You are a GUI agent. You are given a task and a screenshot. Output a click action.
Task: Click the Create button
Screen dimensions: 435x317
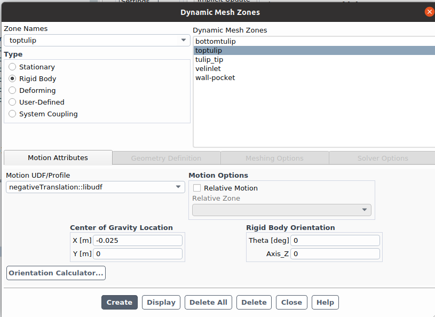(x=120, y=303)
